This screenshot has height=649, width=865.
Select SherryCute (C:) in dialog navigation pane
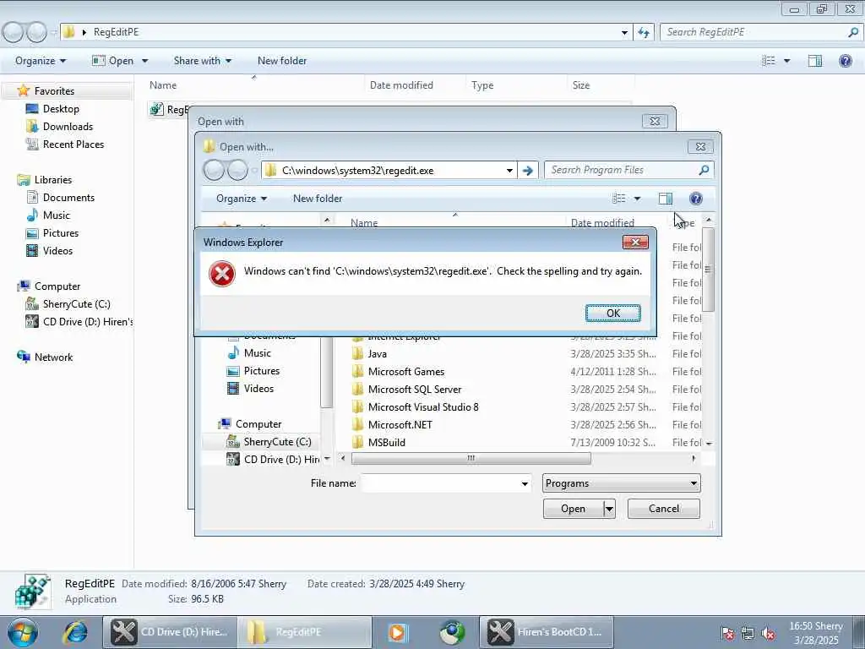click(x=277, y=441)
